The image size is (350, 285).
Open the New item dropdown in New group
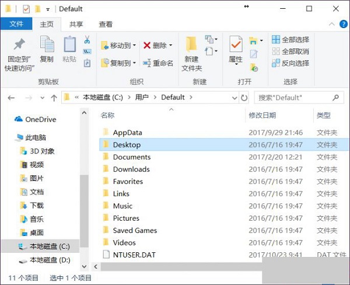tap(211, 39)
